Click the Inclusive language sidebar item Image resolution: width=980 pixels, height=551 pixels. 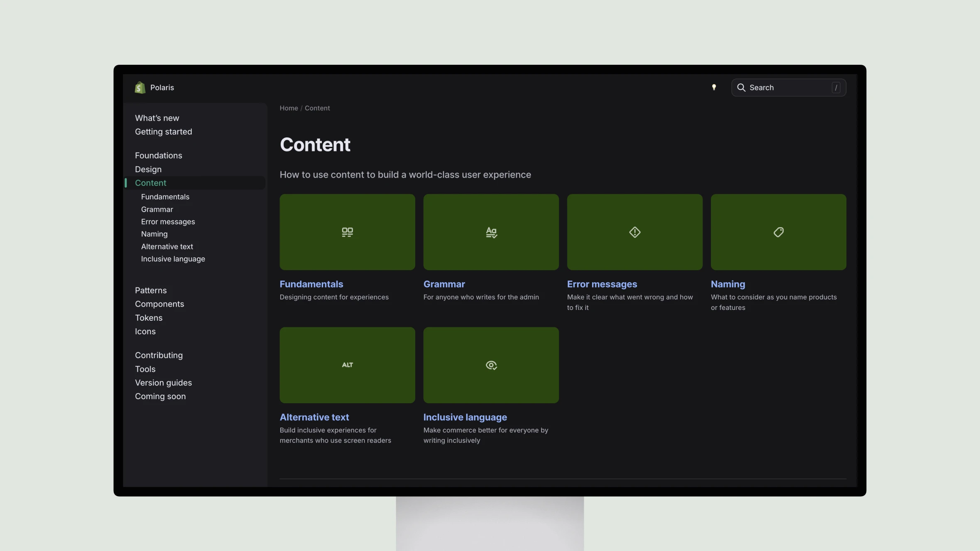pyautogui.click(x=173, y=258)
